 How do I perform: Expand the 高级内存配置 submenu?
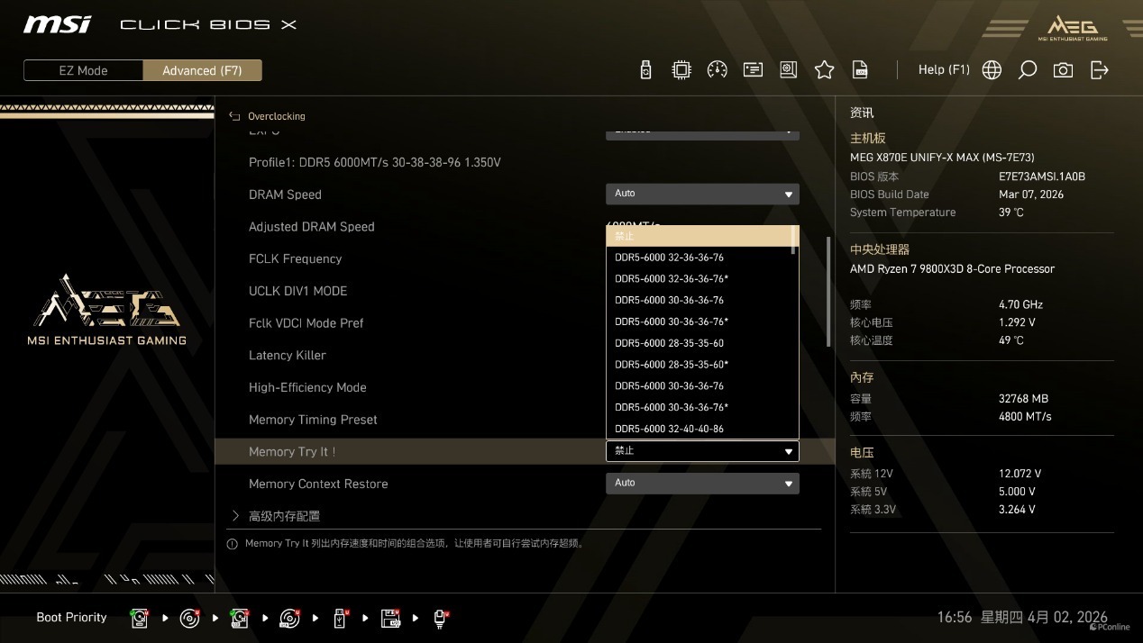point(284,516)
